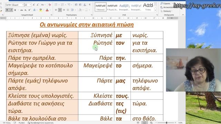Viewport: 221px width, 124px height.
Task: Sort text with A-Z icon
Action: [85, 5]
